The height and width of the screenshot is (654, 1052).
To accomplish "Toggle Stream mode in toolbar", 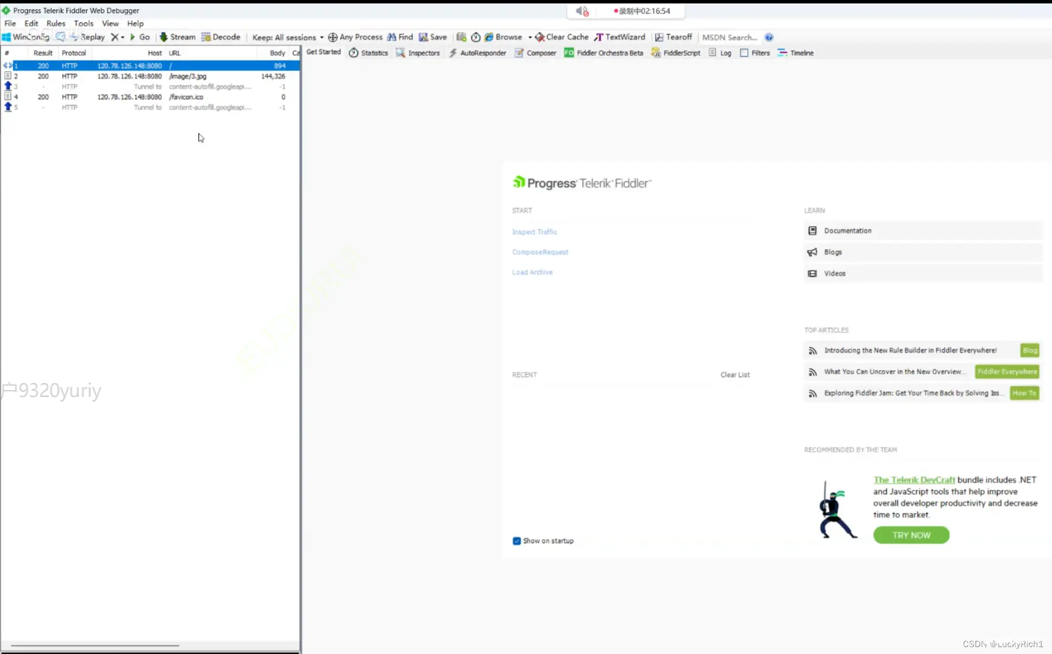I will point(177,37).
